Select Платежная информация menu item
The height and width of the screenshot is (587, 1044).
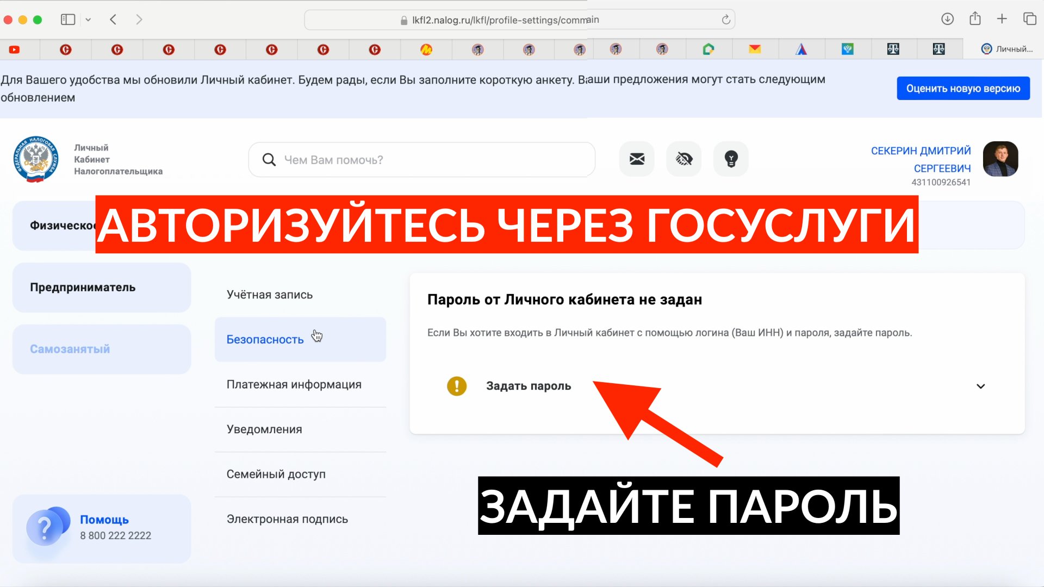(x=294, y=384)
